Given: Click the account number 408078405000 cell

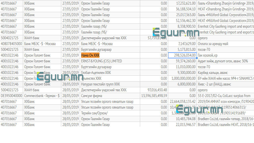Looking at the screenshot, I should [12, 44].
